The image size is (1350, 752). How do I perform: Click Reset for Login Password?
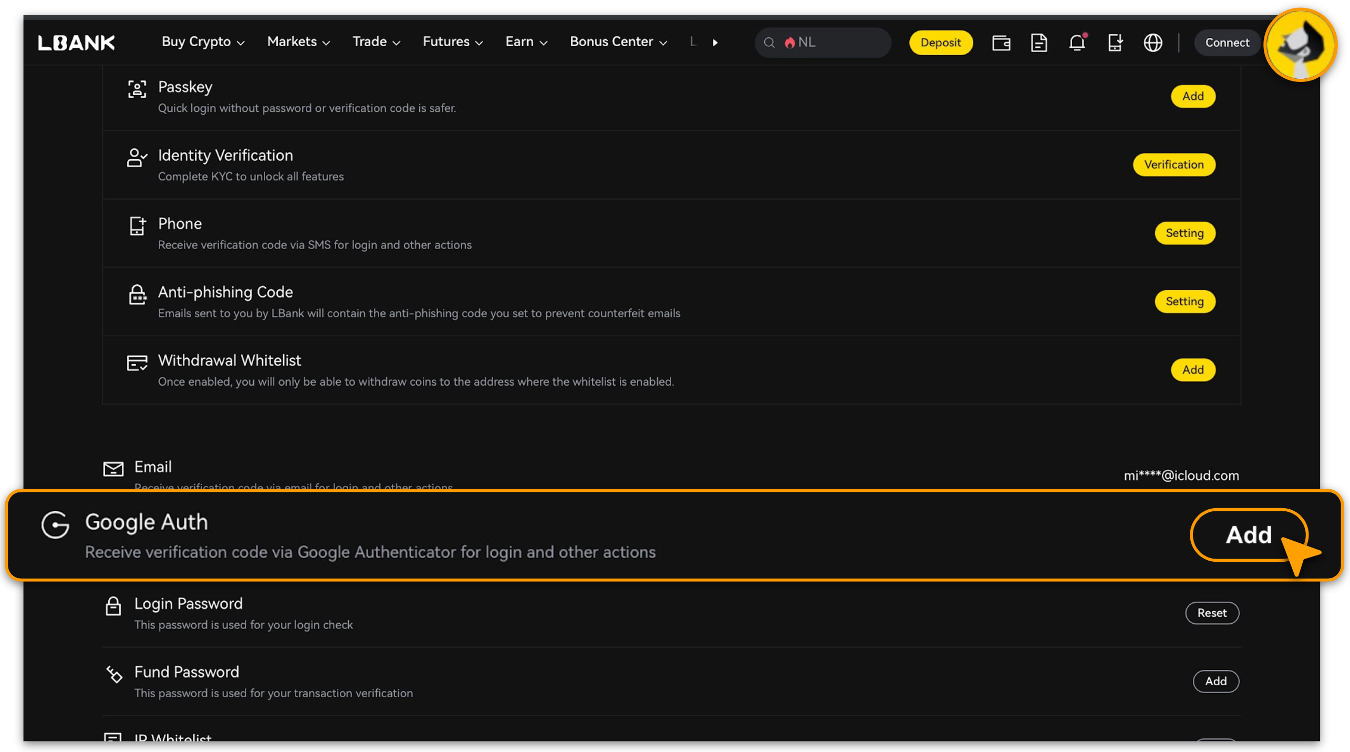coord(1211,613)
